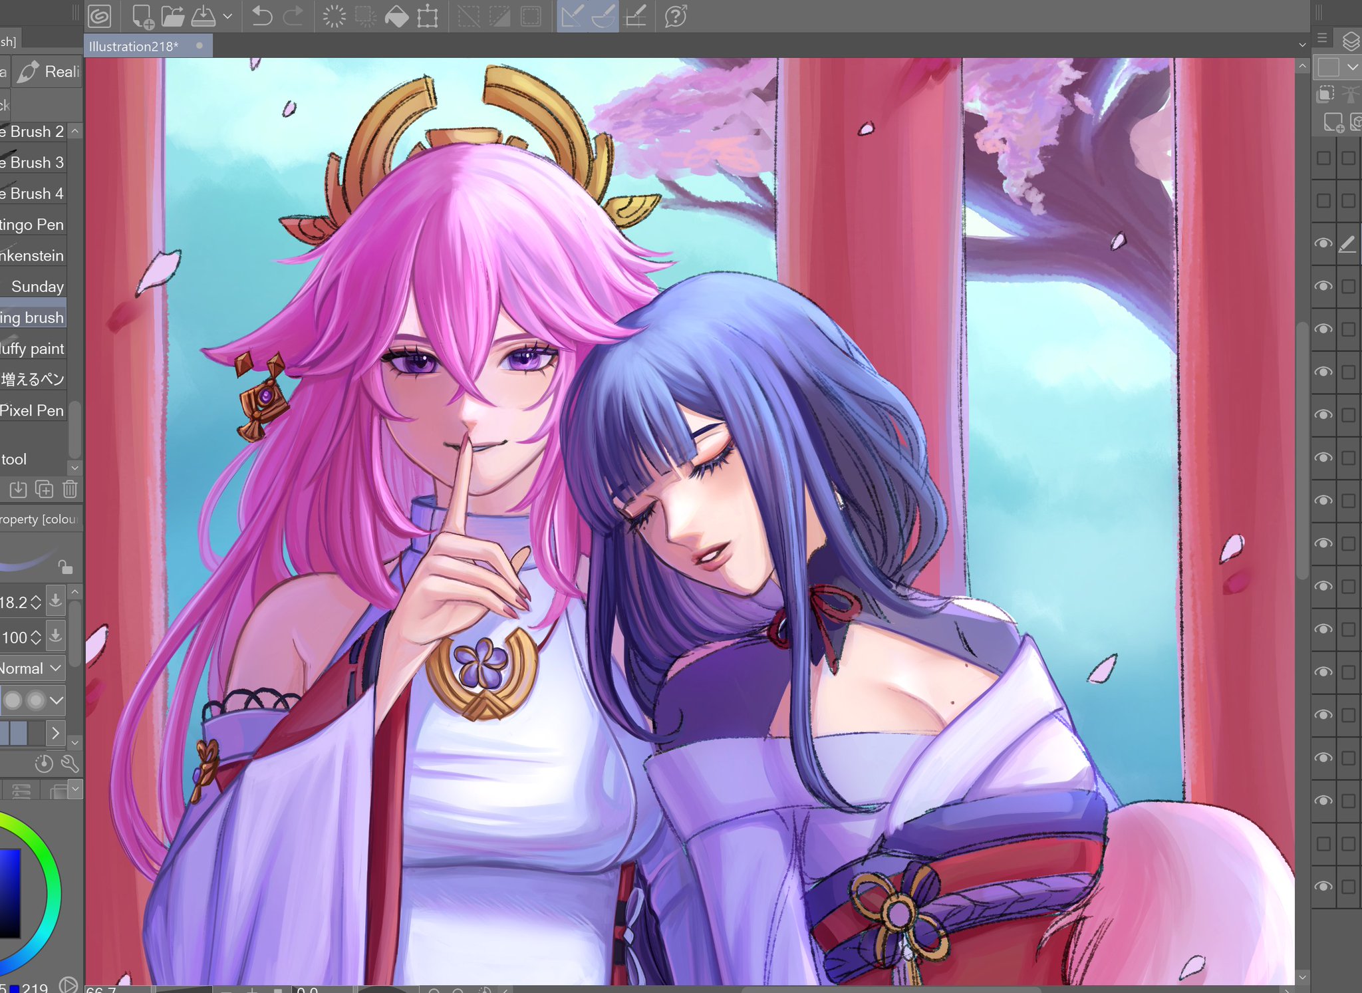Delete sub tool with trash icon

(x=70, y=490)
